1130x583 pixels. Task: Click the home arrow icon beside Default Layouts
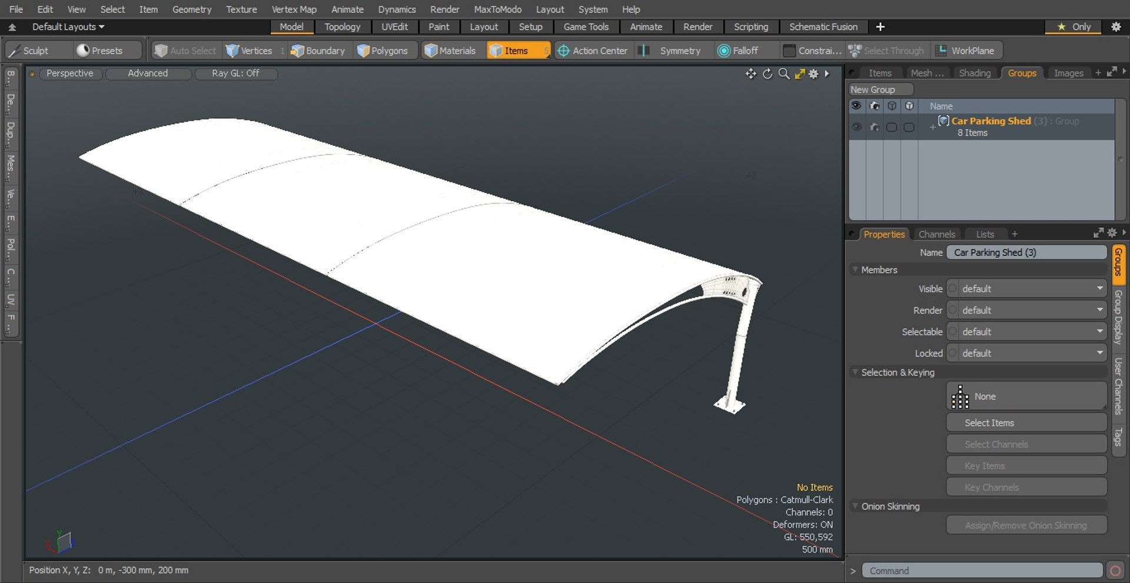pyautogui.click(x=12, y=27)
